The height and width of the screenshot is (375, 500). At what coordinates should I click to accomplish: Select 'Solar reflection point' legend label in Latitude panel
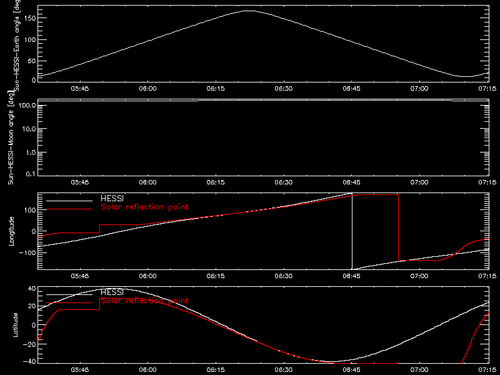pyautogui.click(x=144, y=301)
